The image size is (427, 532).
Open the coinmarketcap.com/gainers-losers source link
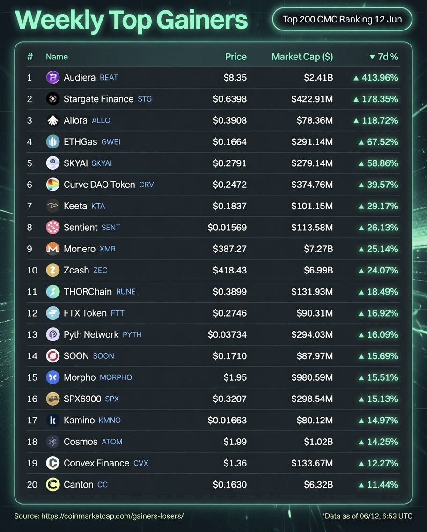pos(112,516)
